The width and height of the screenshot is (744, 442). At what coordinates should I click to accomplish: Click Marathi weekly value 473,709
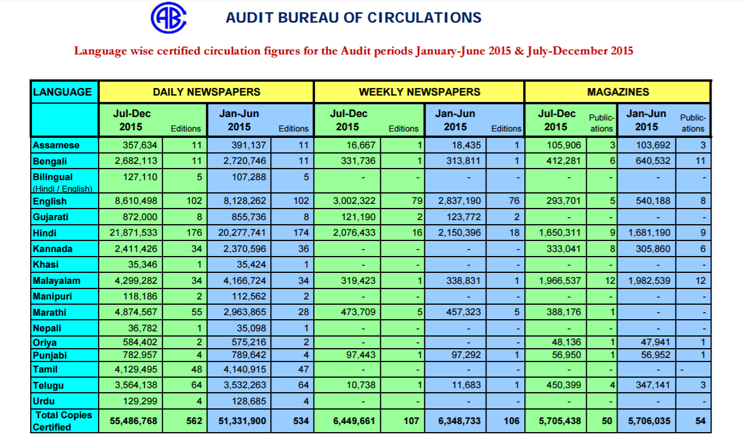(358, 312)
